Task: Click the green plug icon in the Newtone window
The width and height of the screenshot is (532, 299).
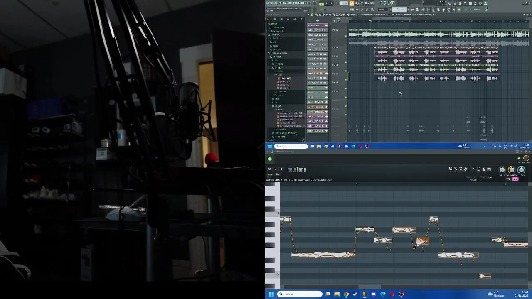Action: click(x=269, y=159)
